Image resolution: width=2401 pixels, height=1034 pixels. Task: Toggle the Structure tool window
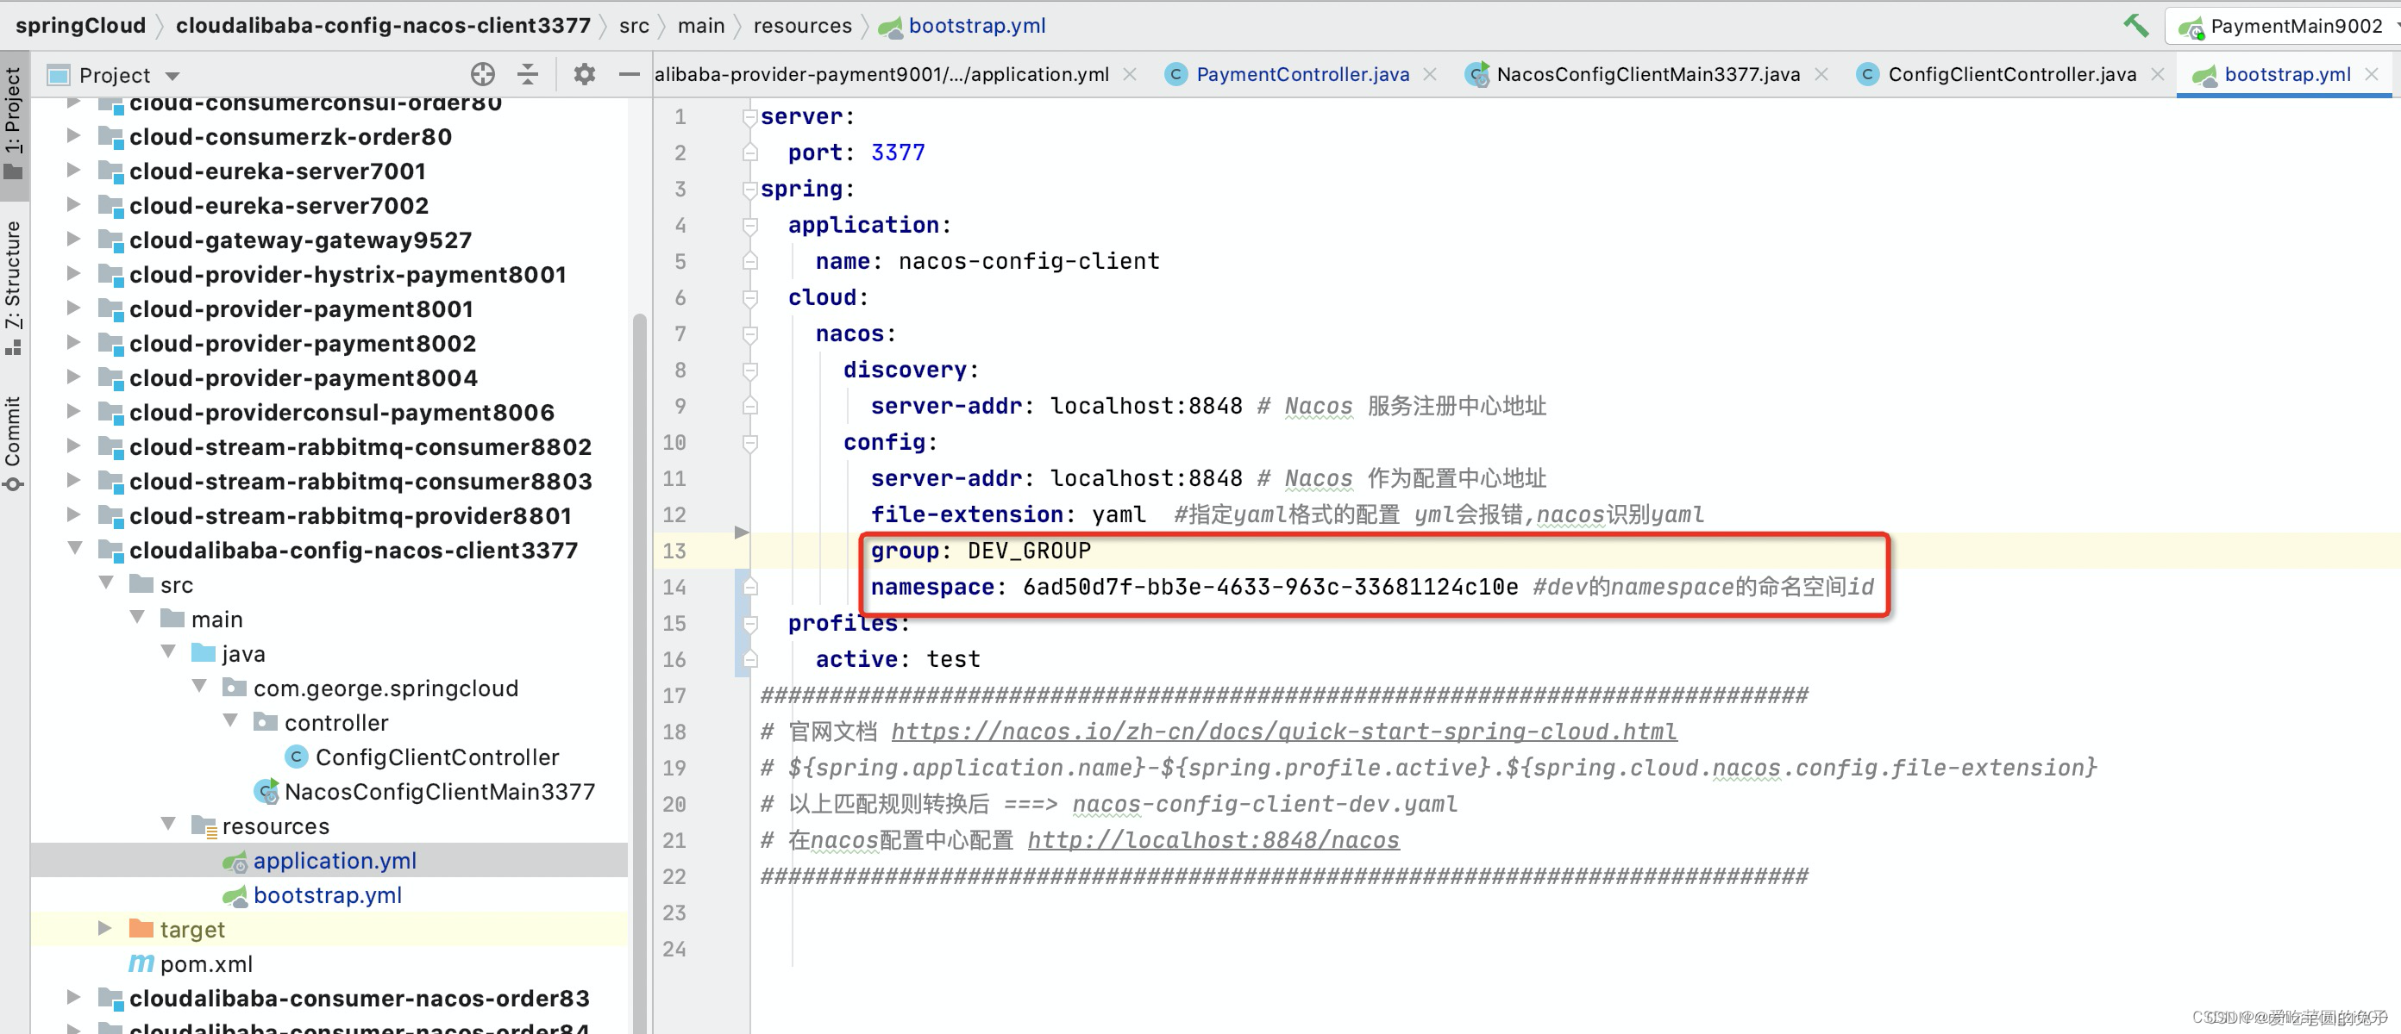click(13, 287)
